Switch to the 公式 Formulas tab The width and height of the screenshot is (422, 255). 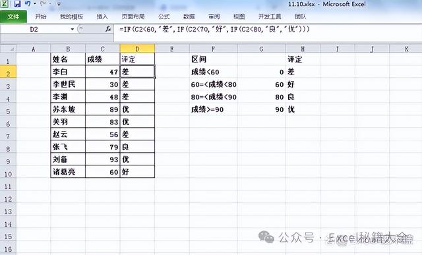[164, 16]
